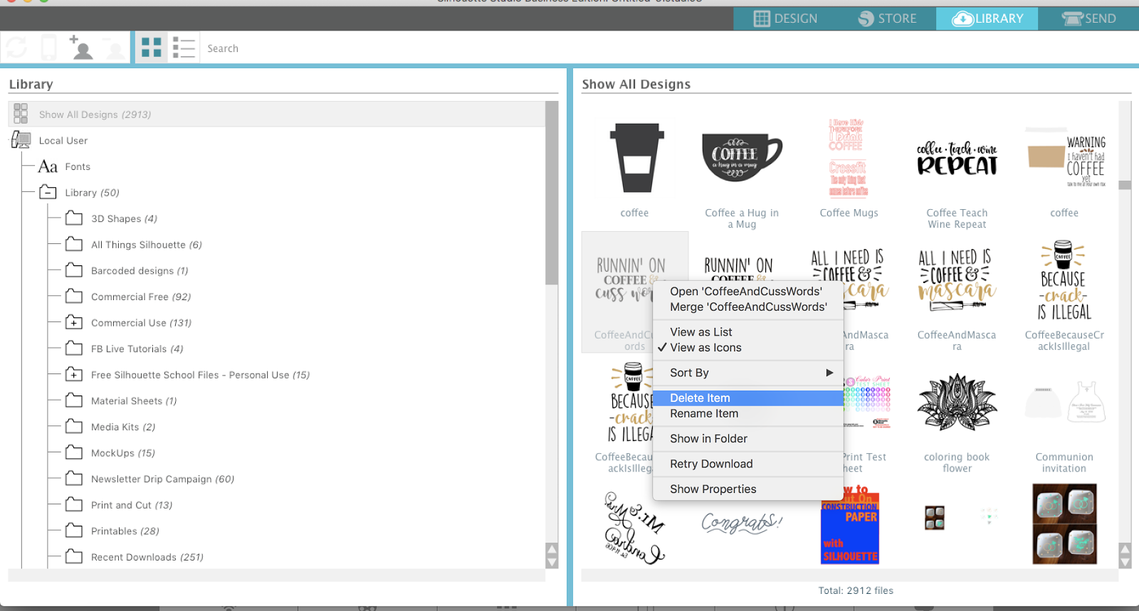Select the Coffee Mugs design
The width and height of the screenshot is (1139, 611).
[849, 158]
